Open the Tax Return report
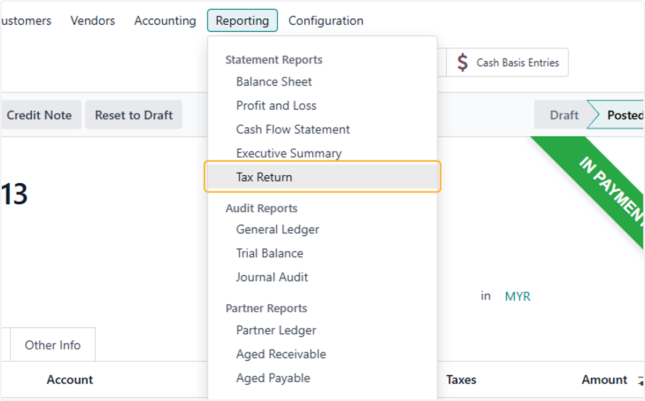Viewport: 645px width, 401px height. [x=322, y=177]
